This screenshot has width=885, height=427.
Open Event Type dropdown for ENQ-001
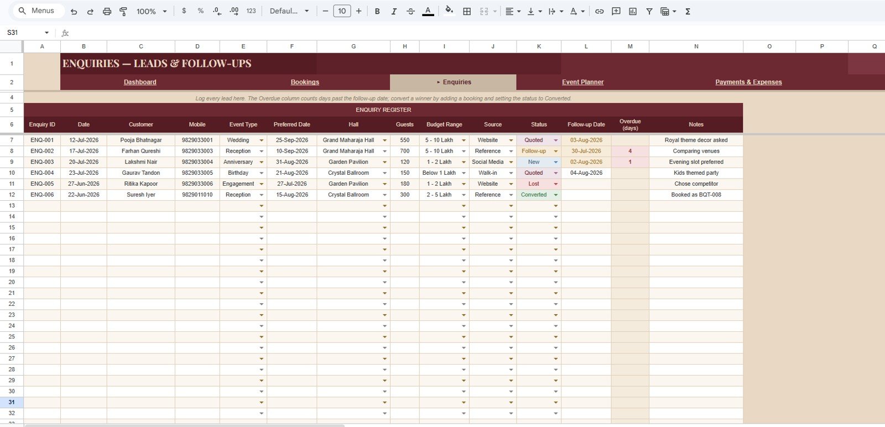262,140
